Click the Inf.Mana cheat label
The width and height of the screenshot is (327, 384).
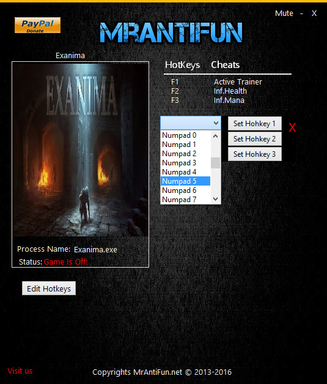tap(229, 100)
